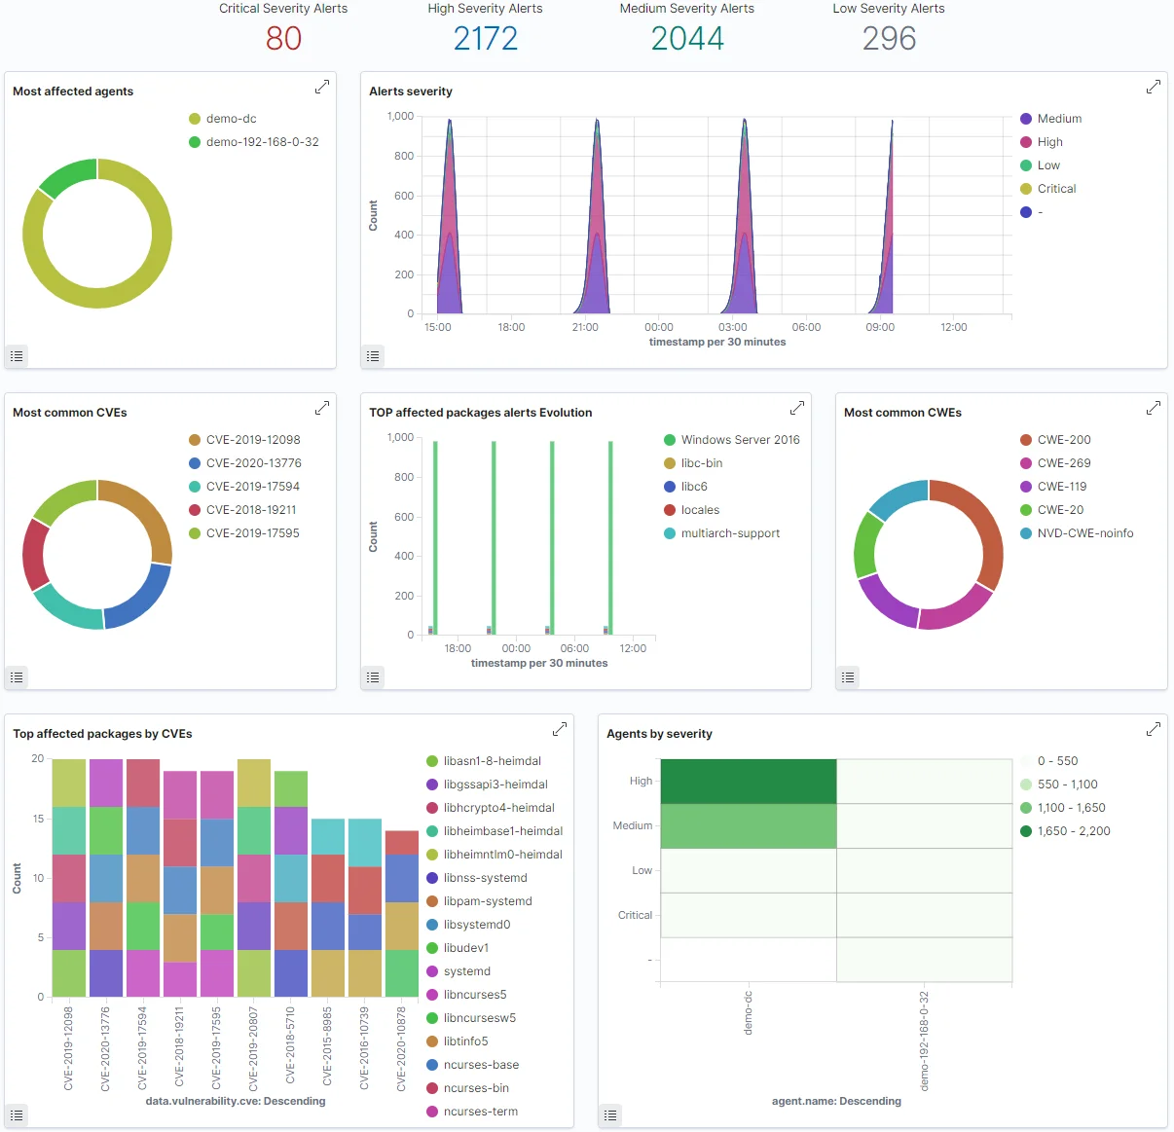Viewport: 1174px width, 1132px height.
Task: Expand the Most common CVEs panel
Action: tap(322, 408)
